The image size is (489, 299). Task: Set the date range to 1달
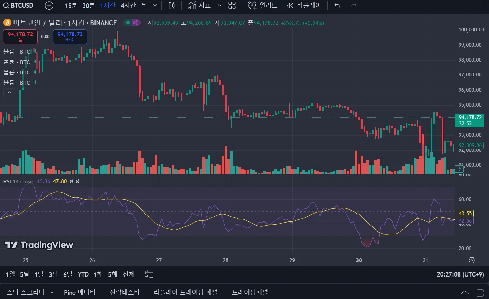tap(39, 274)
